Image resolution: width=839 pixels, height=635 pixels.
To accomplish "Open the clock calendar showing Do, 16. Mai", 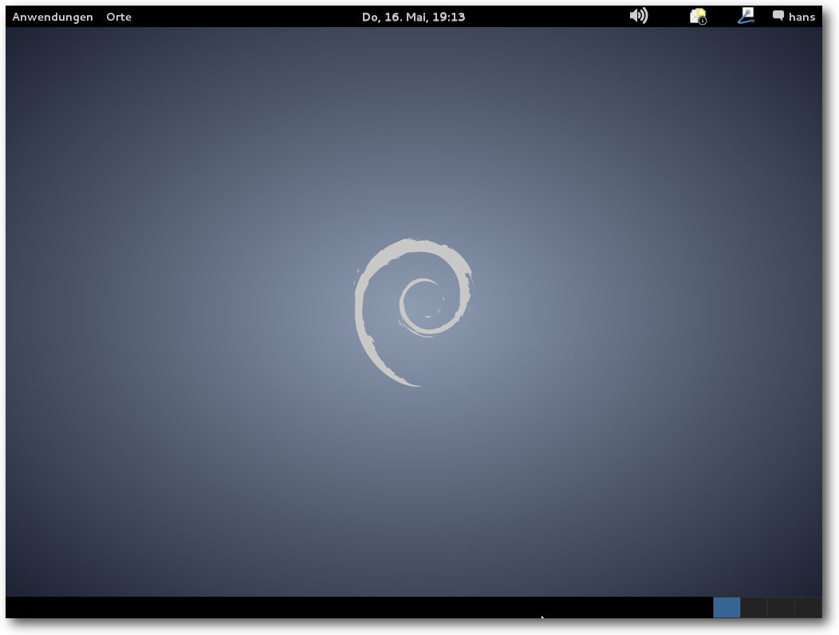I will point(413,17).
